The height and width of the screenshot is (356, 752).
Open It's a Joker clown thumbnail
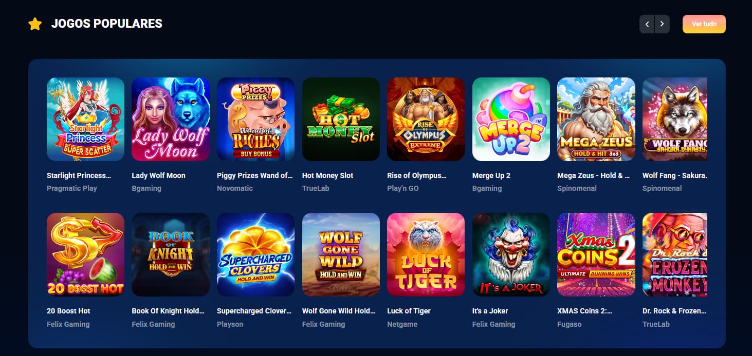tap(511, 254)
